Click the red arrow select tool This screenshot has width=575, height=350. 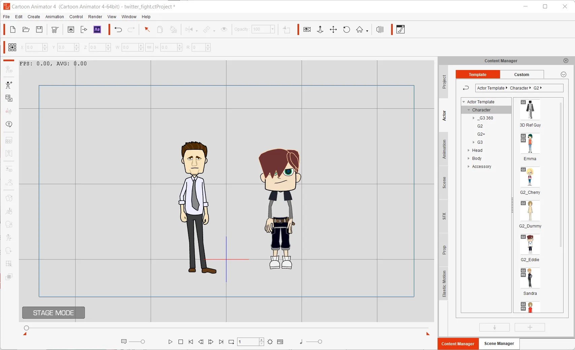pyautogui.click(x=147, y=30)
